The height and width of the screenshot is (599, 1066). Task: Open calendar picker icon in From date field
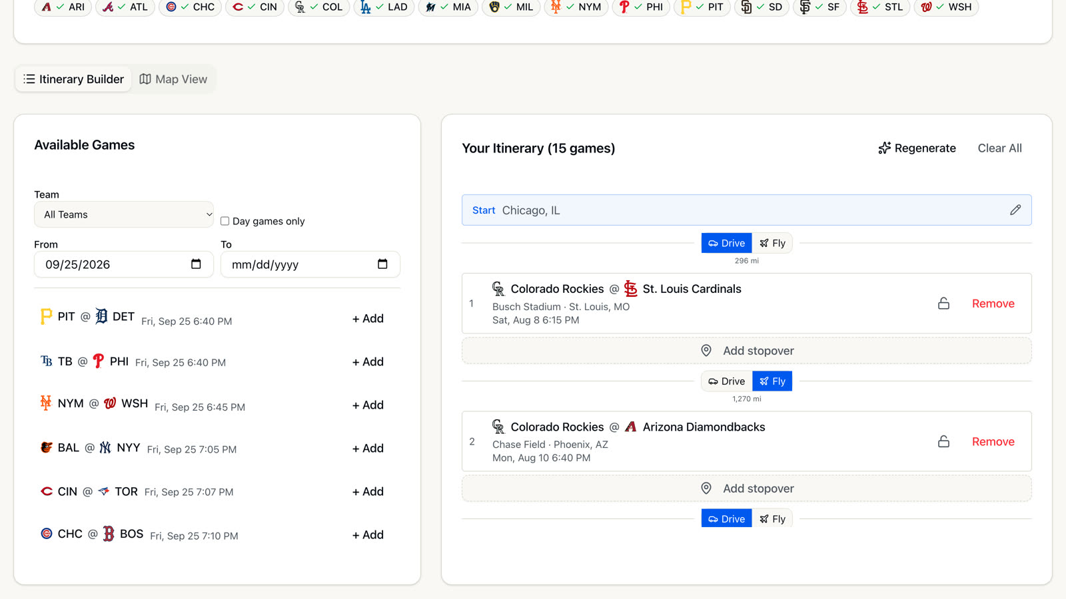point(196,264)
